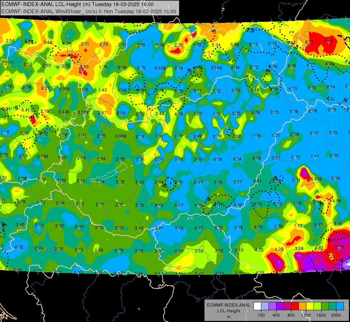
Task: Click the wind shear value 4.47
Action: [218, 204]
